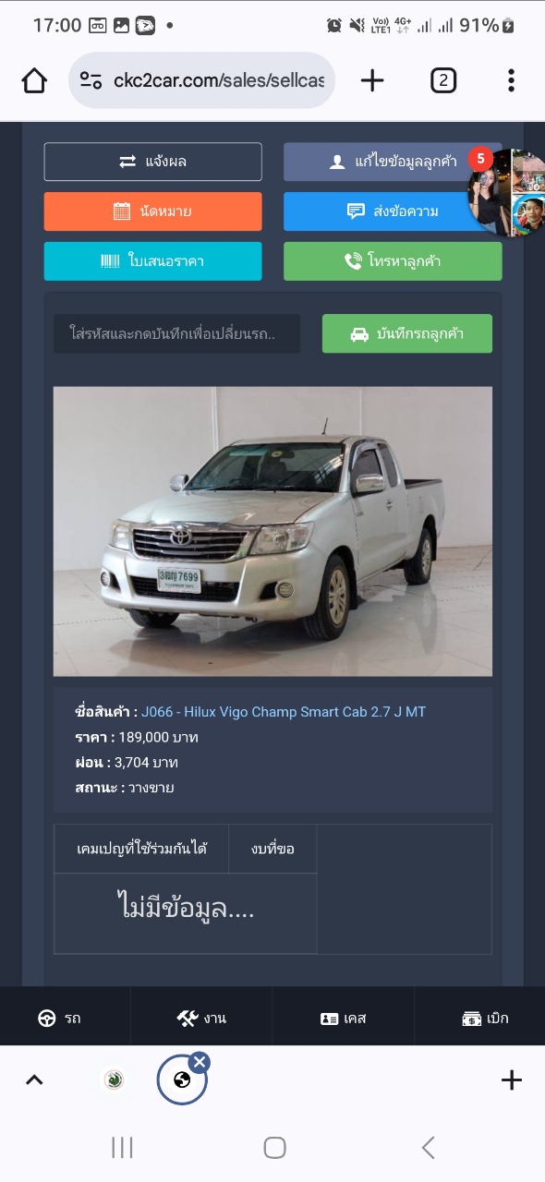545x1182 pixels.
Task: Click the orange นัดหมาย calendar button
Action: point(153,211)
